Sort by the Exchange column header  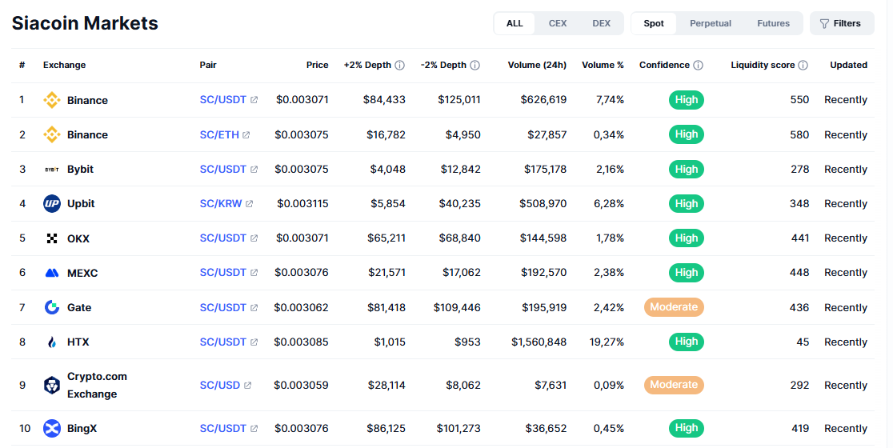coord(64,66)
